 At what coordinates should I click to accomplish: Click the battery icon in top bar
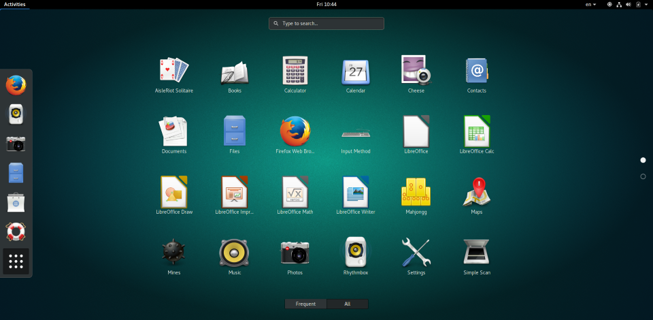[x=638, y=5]
